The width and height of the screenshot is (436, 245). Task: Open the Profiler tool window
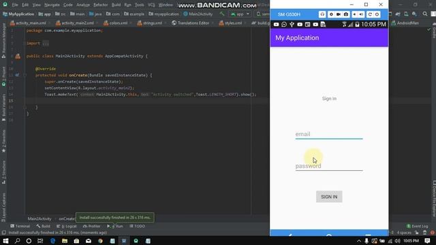pos(91,226)
